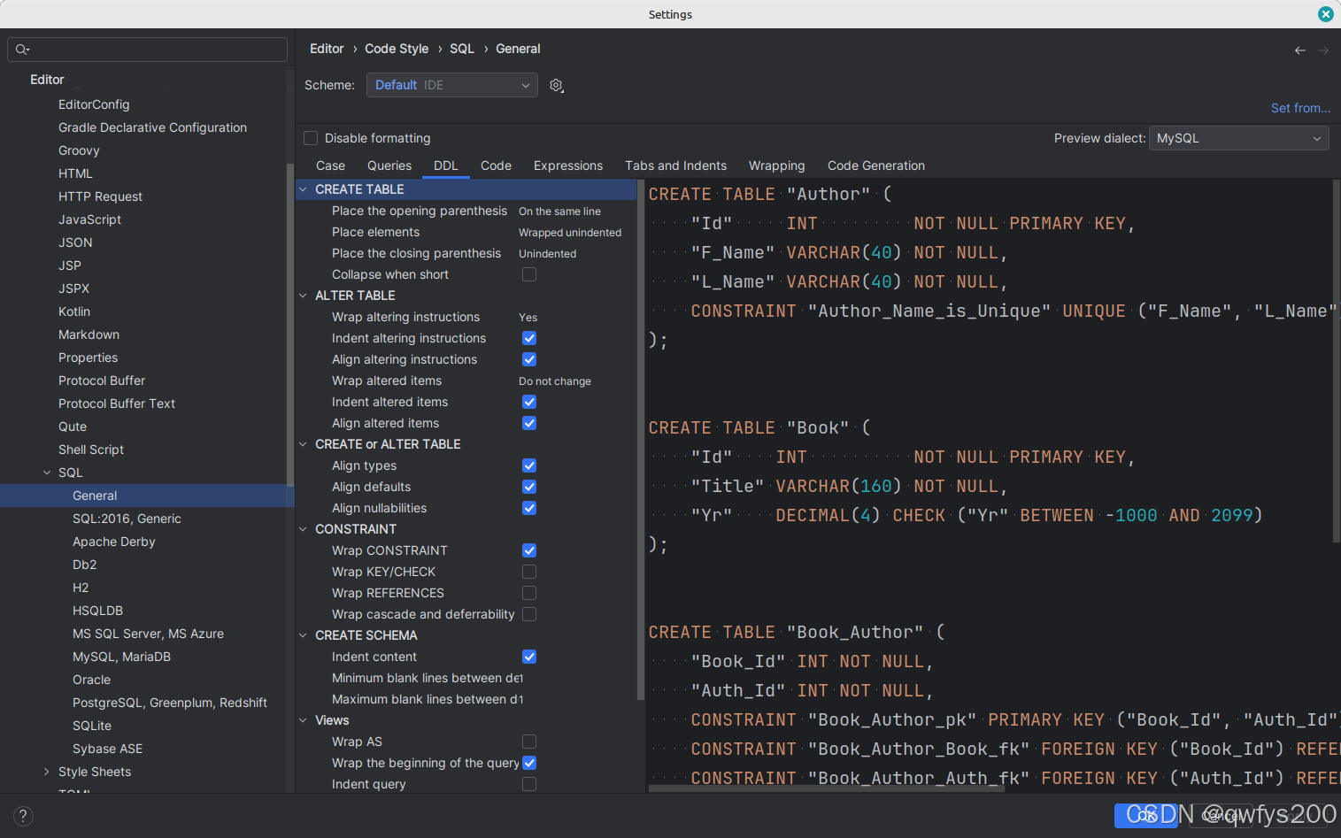The height and width of the screenshot is (838, 1341).
Task: Toggle Wrap the beginning of the query
Action: coord(529,763)
